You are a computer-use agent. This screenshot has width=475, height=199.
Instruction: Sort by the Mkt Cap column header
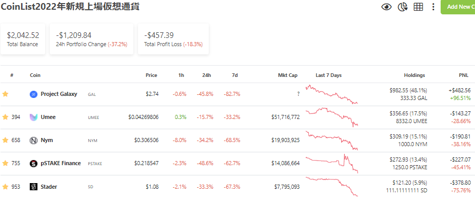[288, 75]
